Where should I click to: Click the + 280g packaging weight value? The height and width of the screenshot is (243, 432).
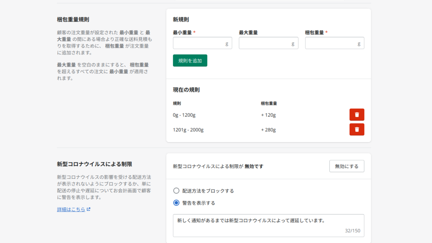click(268, 130)
